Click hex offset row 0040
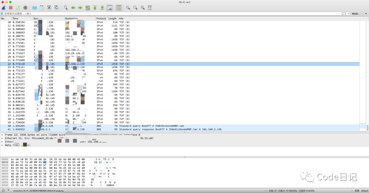The width and height of the screenshot is (369, 193). point(5,171)
